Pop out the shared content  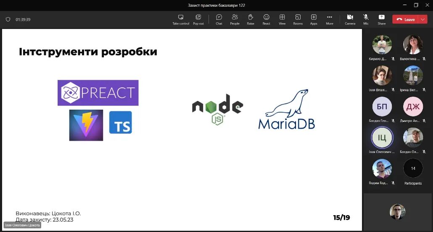tap(198, 20)
